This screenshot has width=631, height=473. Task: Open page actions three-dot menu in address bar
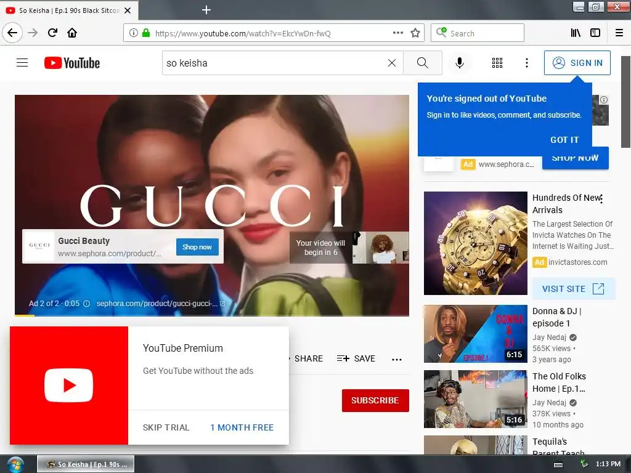click(397, 33)
